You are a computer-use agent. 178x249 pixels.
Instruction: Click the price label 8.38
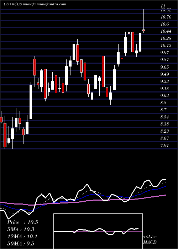point(165,124)
